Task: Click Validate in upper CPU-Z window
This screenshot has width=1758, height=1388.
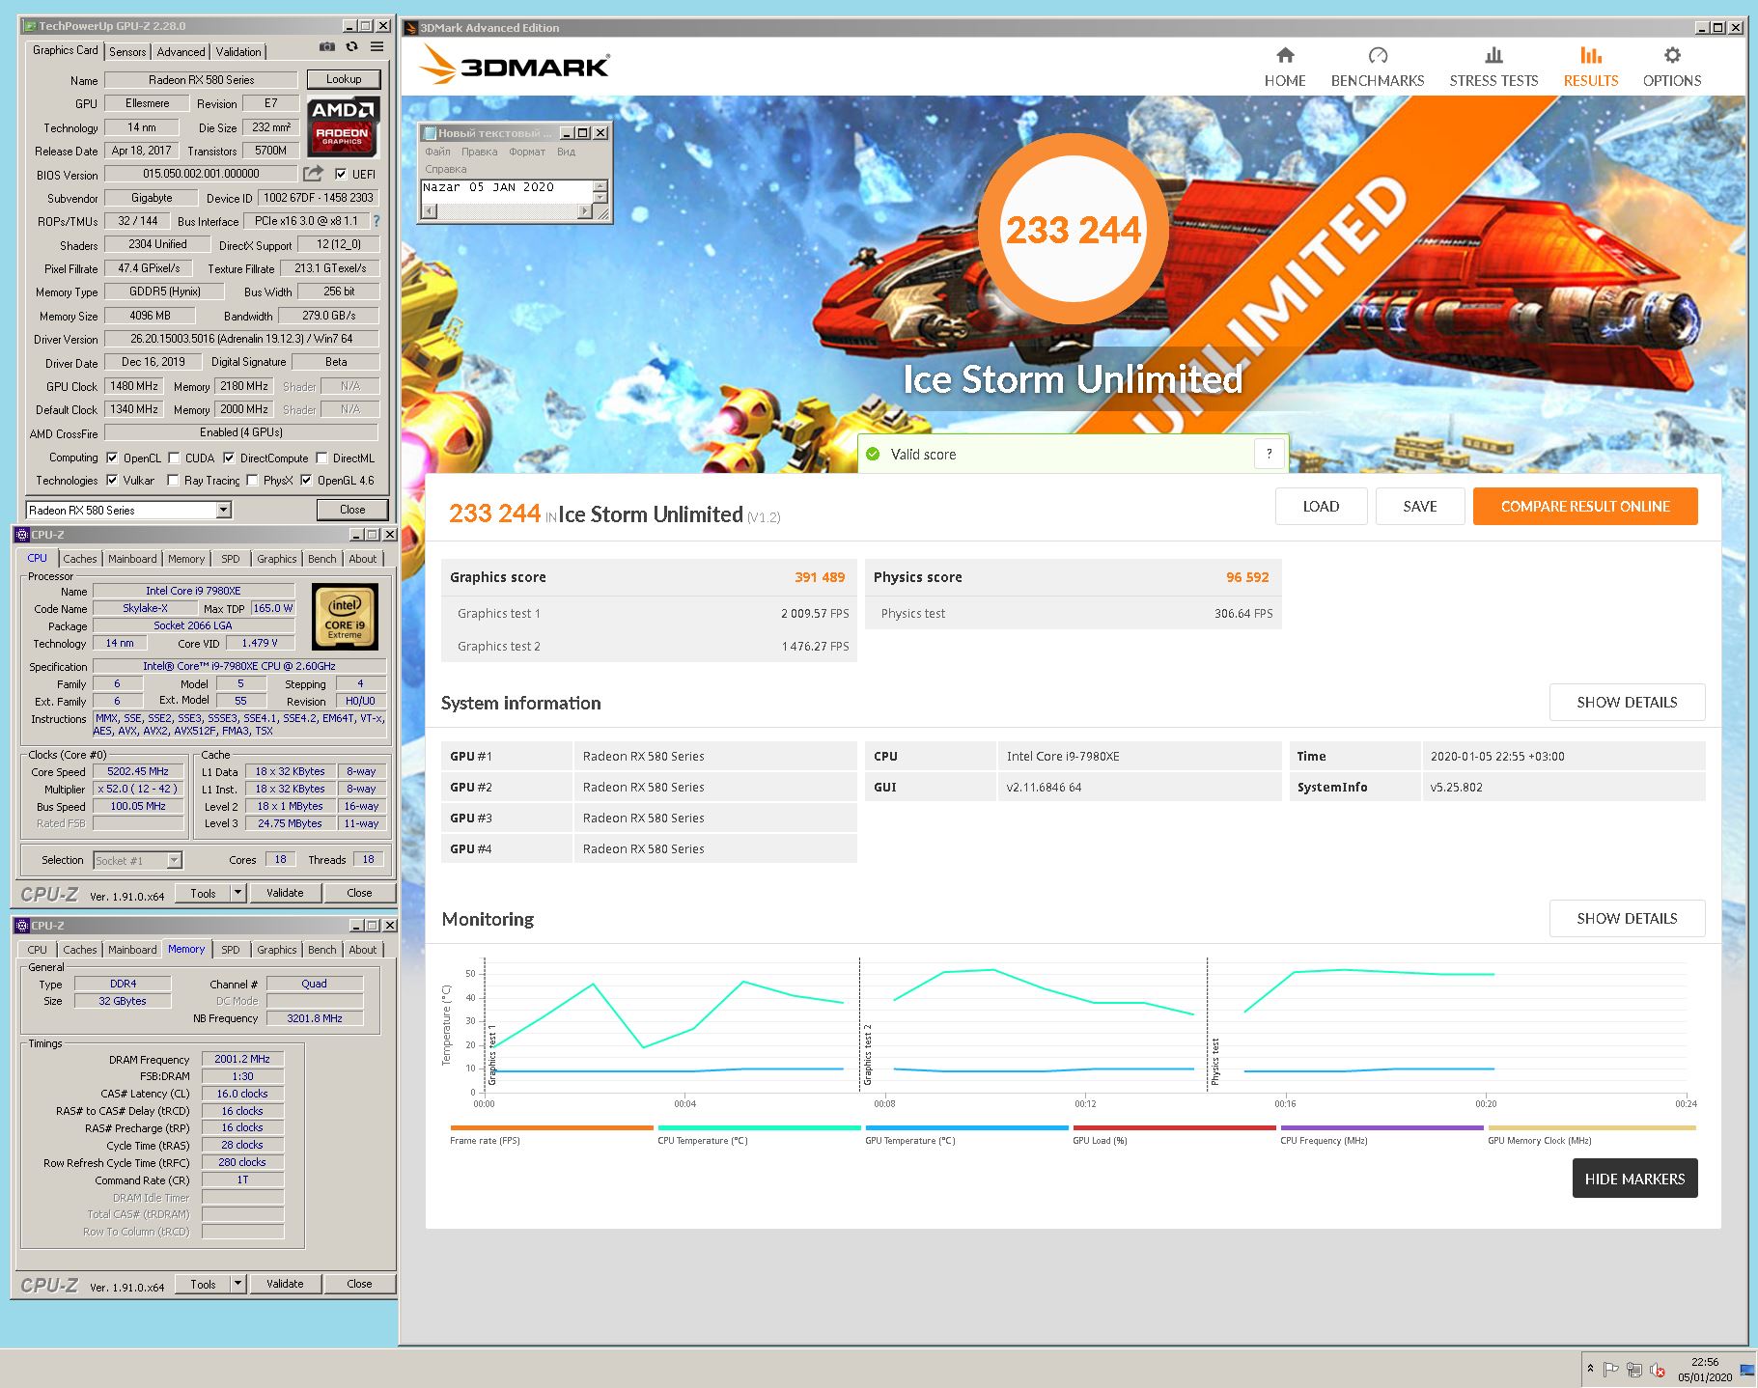Action: [x=285, y=893]
